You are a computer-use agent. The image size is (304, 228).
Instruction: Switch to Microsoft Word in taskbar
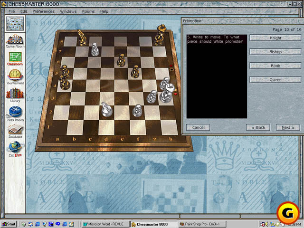(x=105, y=224)
